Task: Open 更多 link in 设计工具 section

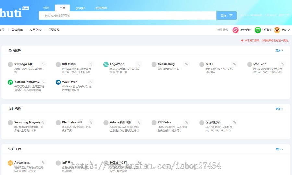Action: click(279, 149)
